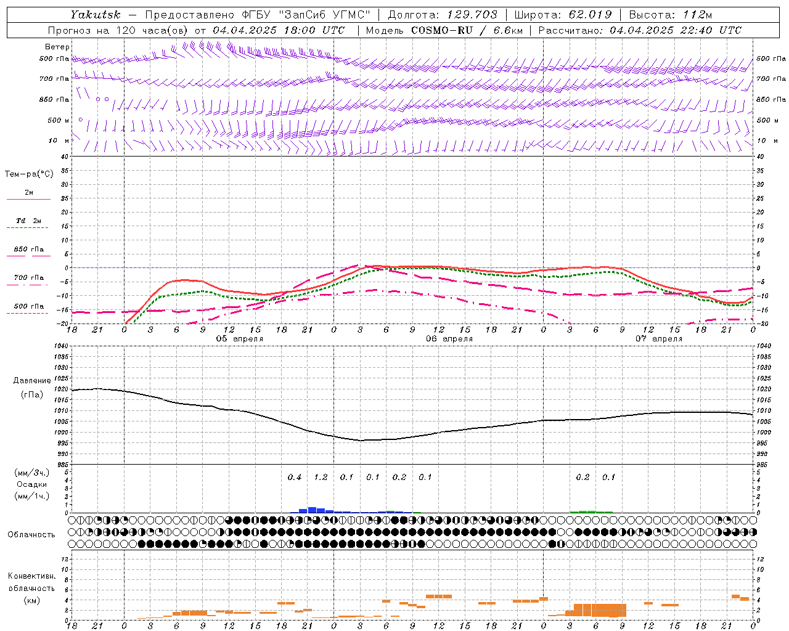This screenshot has width=789, height=631.
Task: Click the "Ветер" wind panel label
Action: click(57, 47)
